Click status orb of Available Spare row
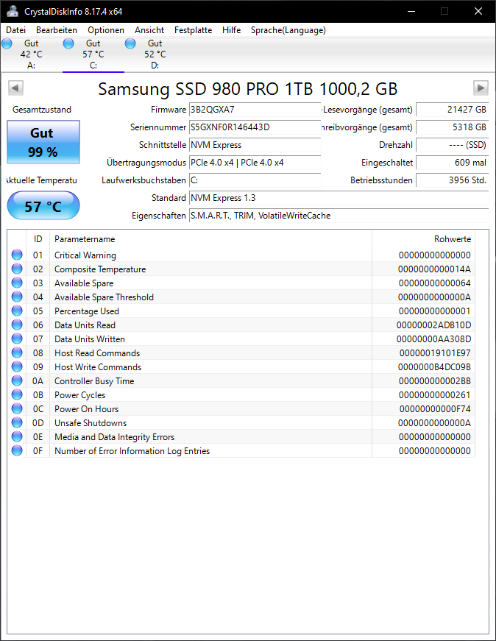Viewport: 496px width, 641px height. pyautogui.click(x=17, y=283)
